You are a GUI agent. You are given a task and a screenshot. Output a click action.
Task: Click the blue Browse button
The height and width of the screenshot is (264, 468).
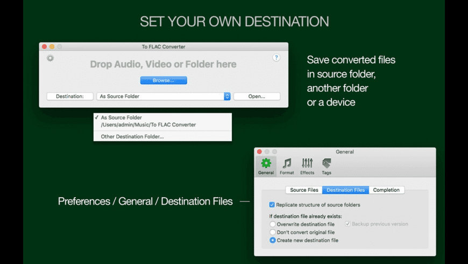164,80
